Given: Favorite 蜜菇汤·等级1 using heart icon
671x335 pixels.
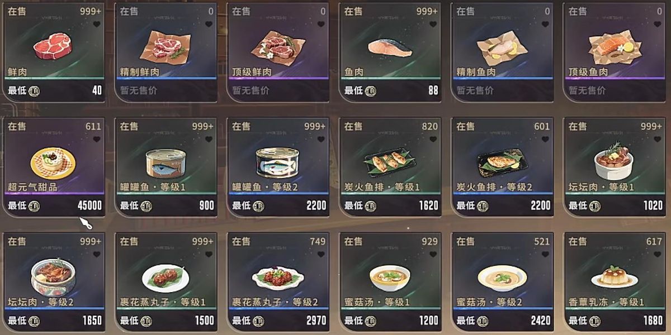Looking at the screenshot, I should (x=433, y=254).
